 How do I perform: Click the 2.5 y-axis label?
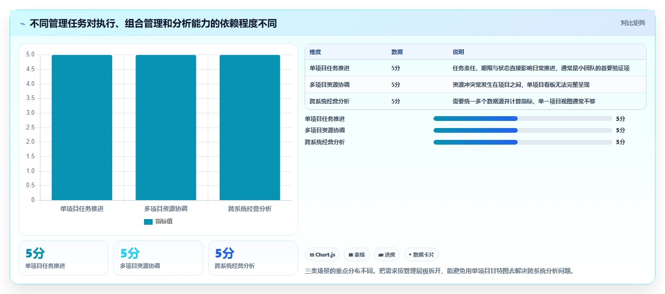(30, 127)
